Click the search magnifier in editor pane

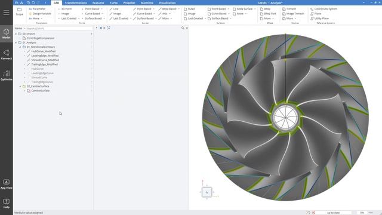tap(183, 28)
